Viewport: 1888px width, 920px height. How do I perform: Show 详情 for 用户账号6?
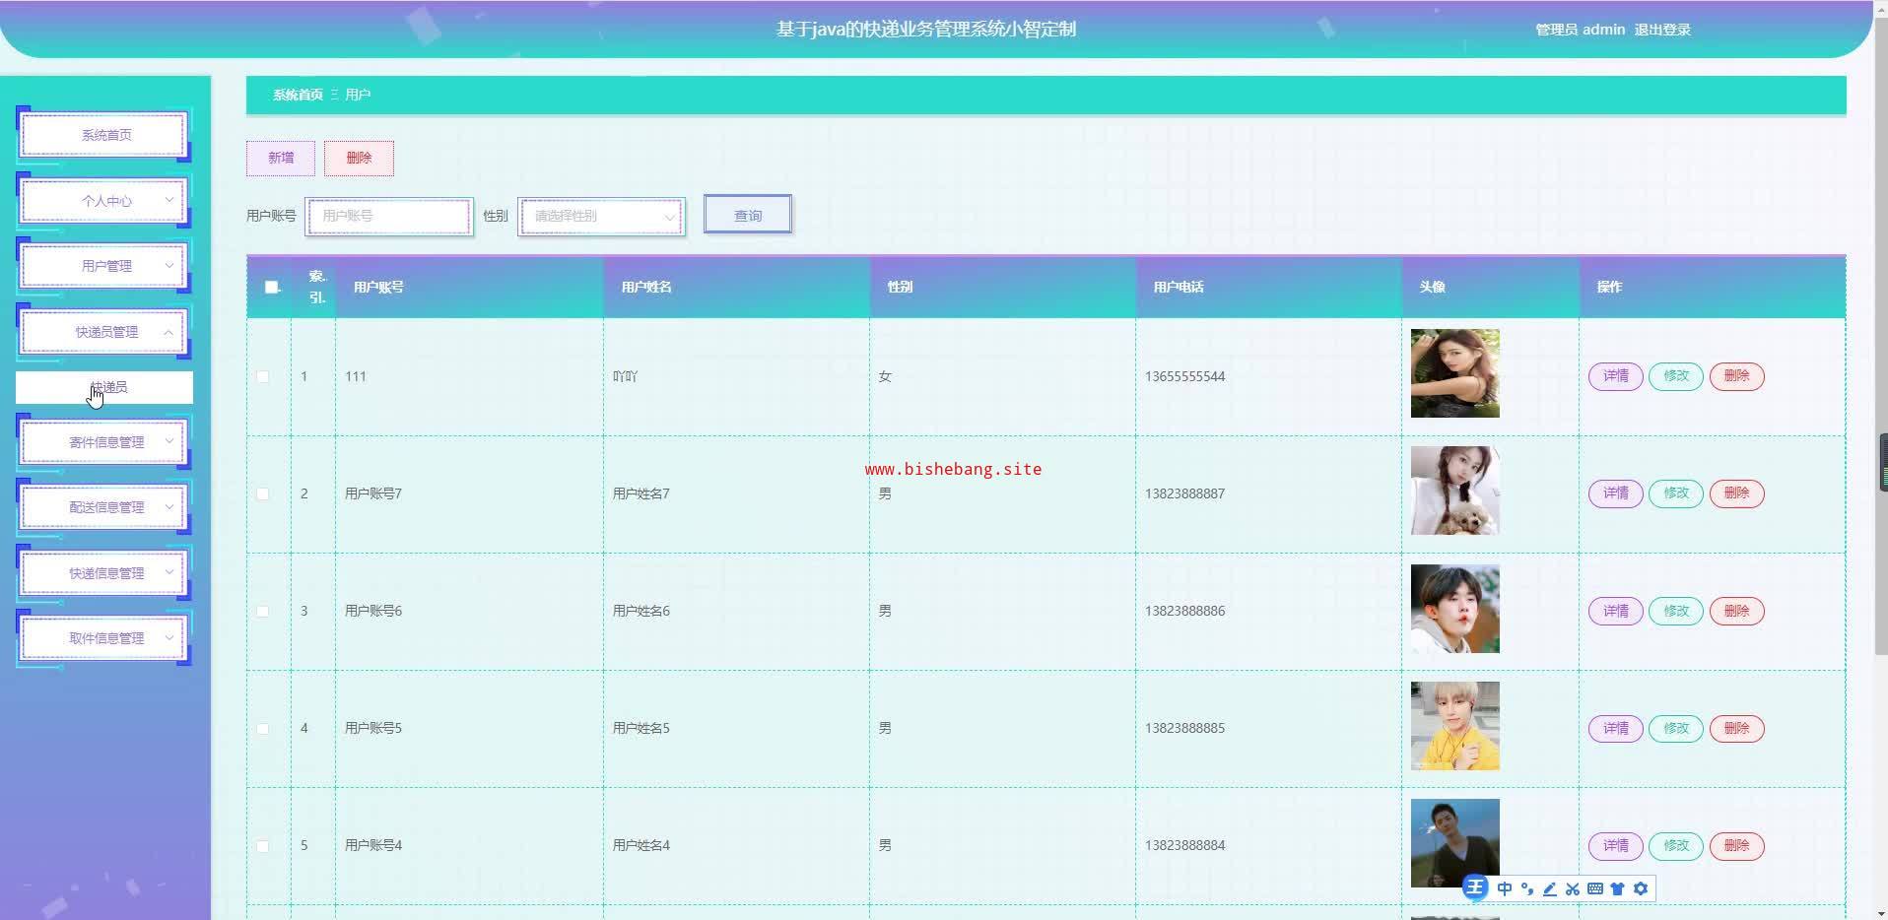1616,611
